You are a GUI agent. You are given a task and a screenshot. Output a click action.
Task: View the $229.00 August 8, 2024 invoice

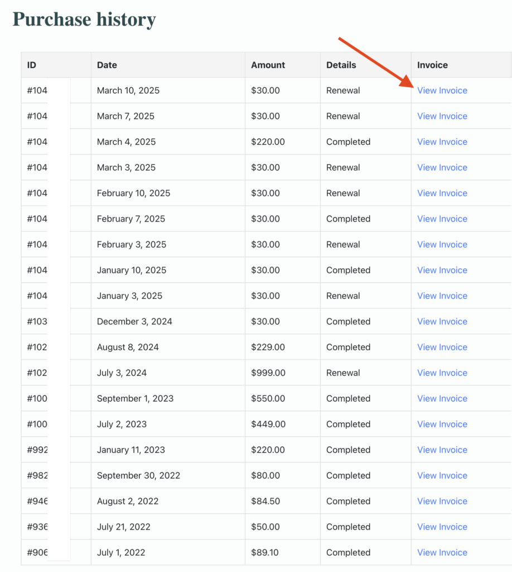[x=442, y=347]
